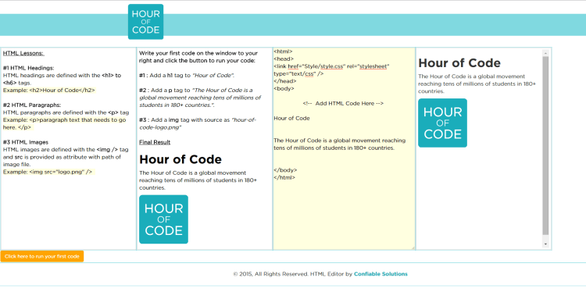The image size is (586, 292).
Task: Click the '<!-- Add HTML Code Here -->' comment line
Action: 343,103
